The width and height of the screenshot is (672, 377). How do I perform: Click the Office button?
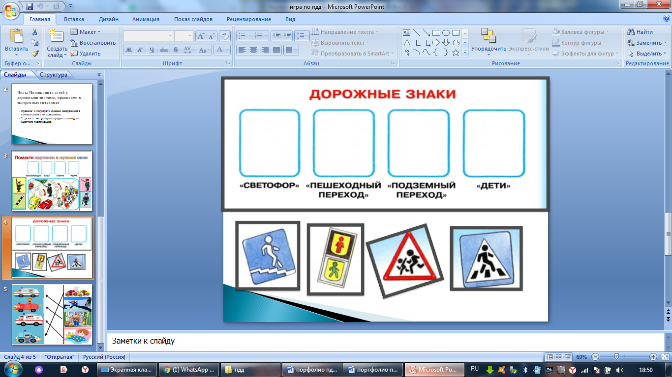tap(11, 10)
